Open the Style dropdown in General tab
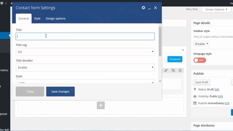Screen dimensions: 233x131 coord(85,82)
